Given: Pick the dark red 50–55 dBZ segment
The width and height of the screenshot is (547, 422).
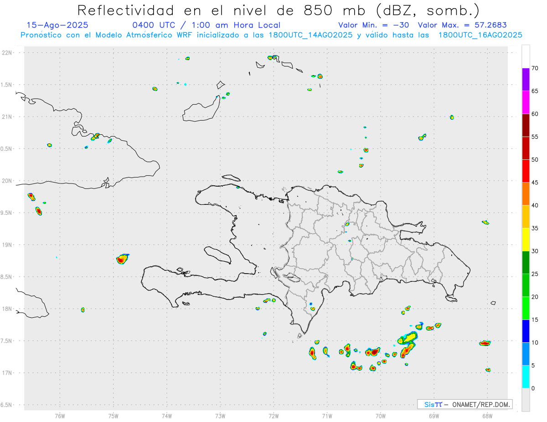Looking at the screenshot, I should click(x=526, y=148).
